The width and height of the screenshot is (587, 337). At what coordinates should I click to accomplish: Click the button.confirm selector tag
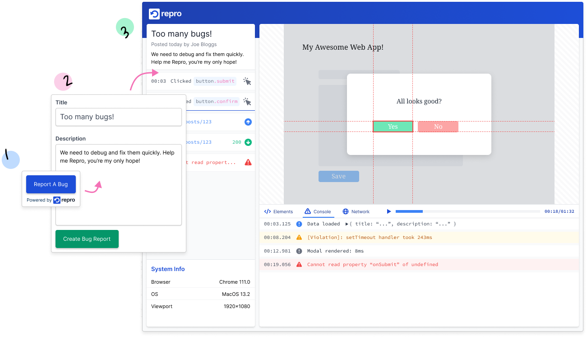point(217,102)
